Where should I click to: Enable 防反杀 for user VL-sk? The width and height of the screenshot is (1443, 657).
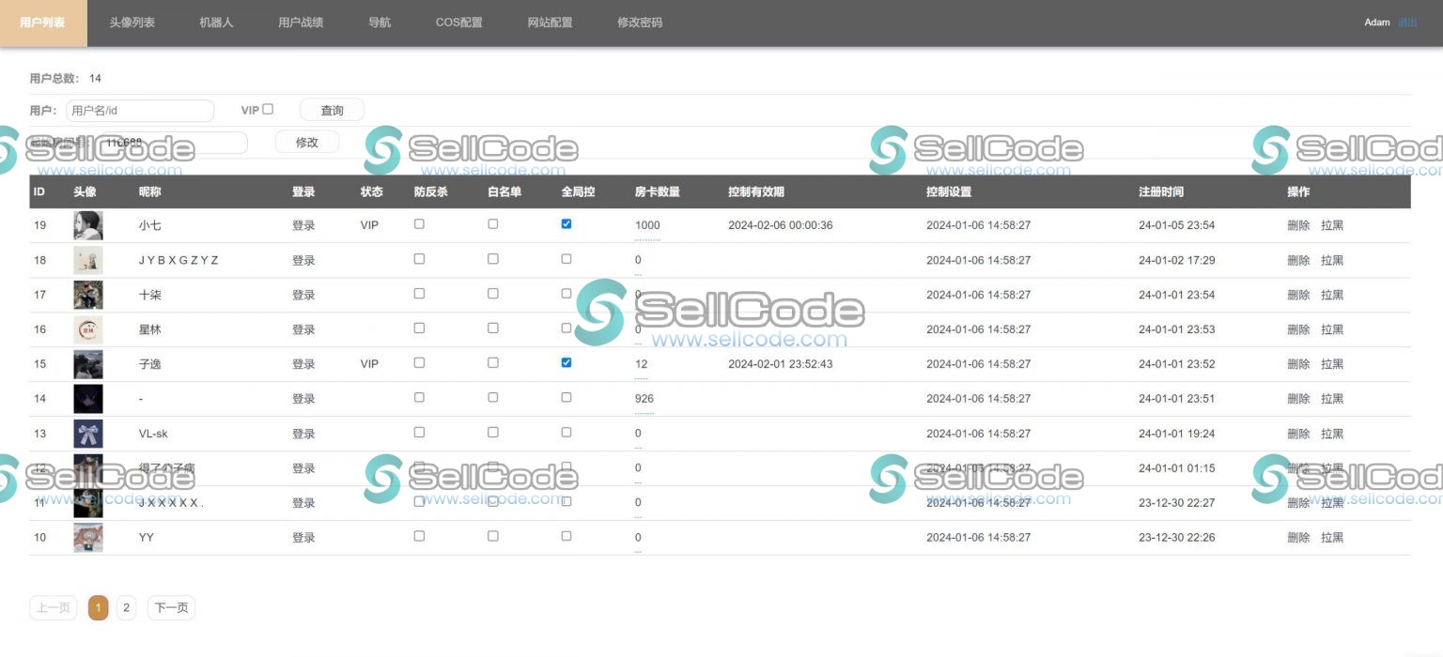(x=419, y=433)
